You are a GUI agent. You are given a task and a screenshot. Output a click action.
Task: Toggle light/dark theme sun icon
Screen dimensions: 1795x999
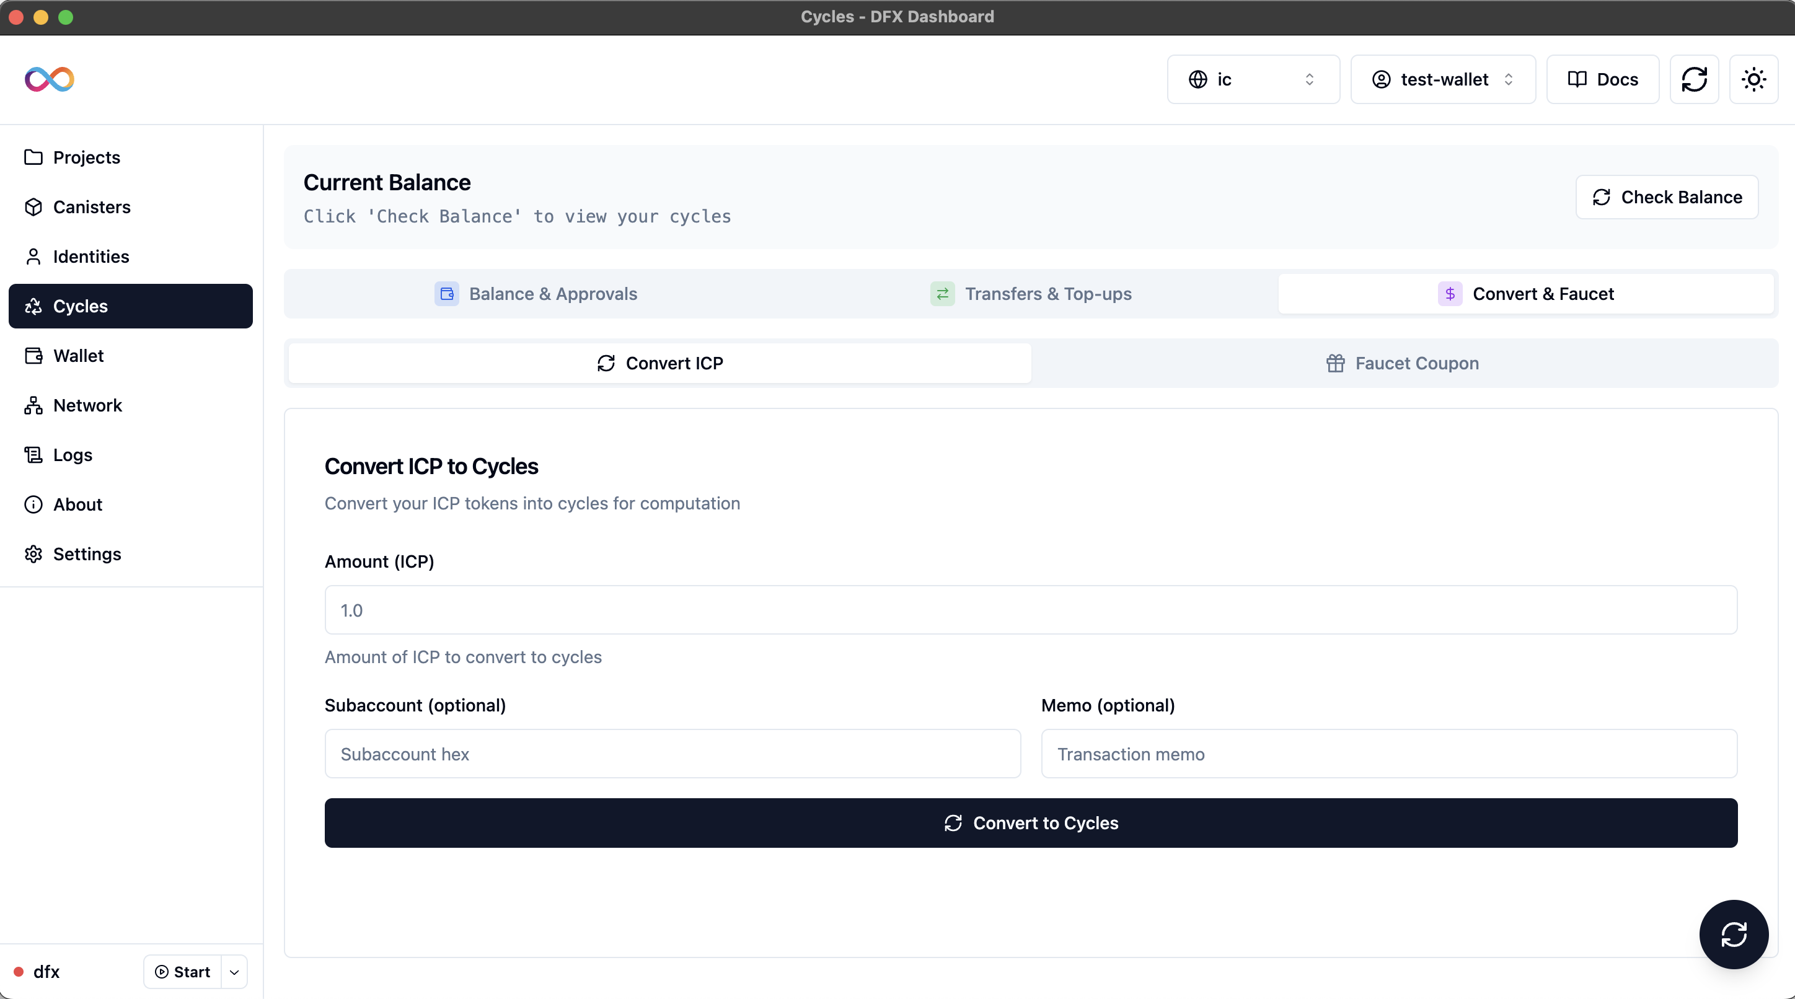(1753, 79)
